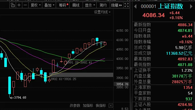Click the 外盘总量 value 28825万手

point(182,82)
